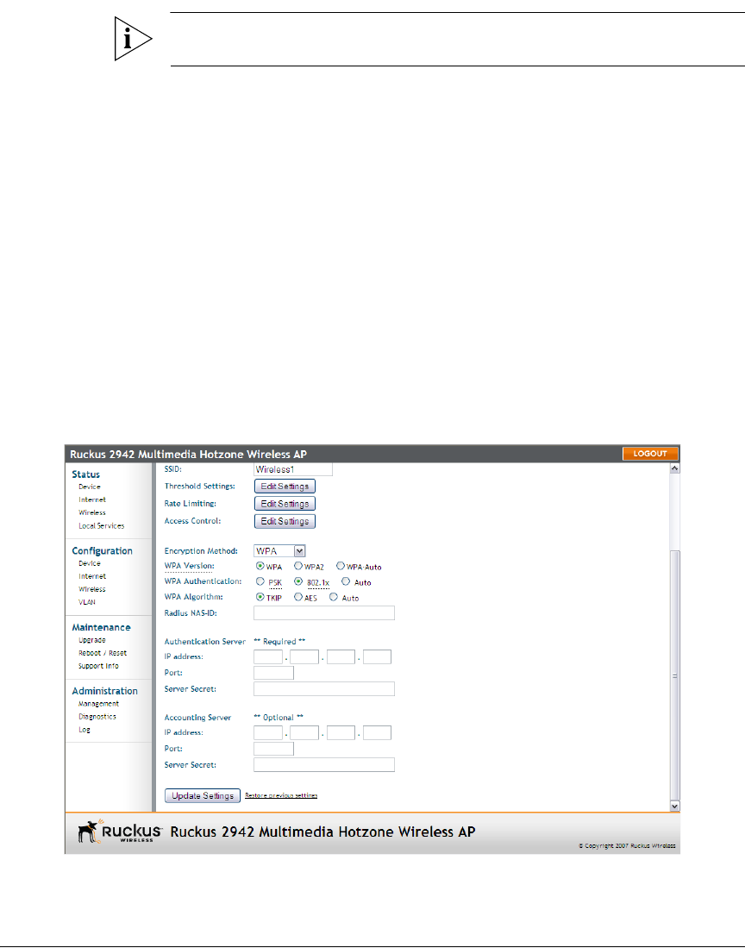
Task: Click the scrollbar up arrow
Action: (675, 468)
